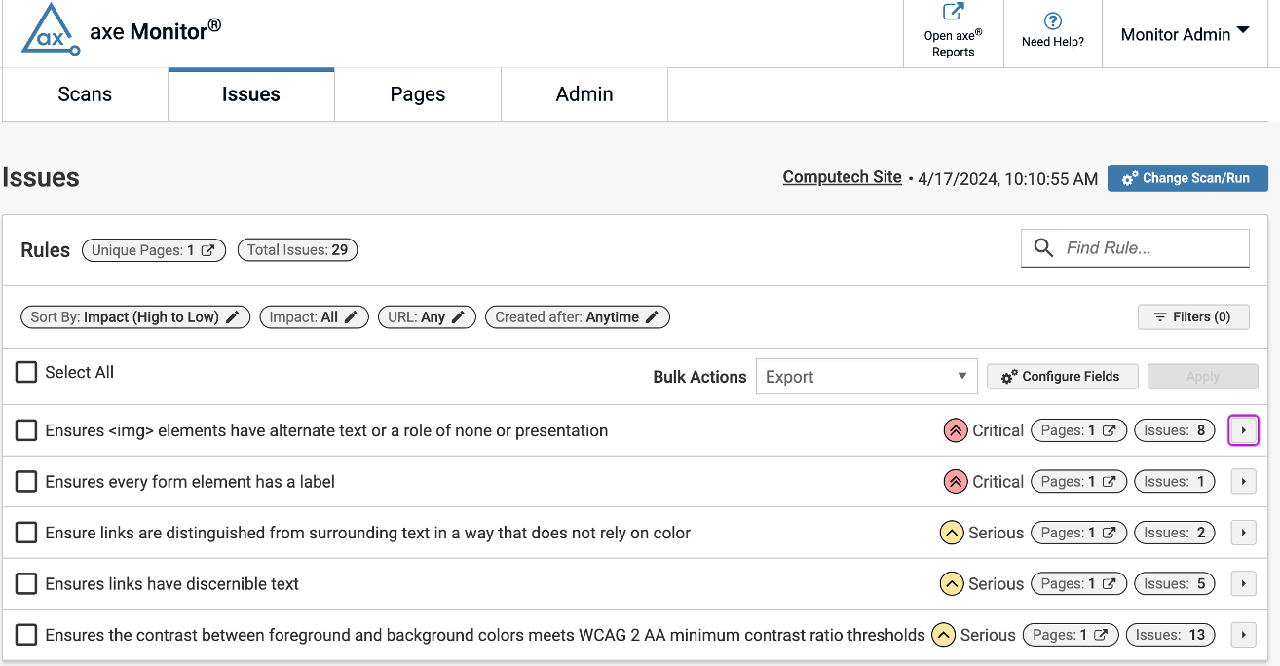
Task: Open the Bulk Actions Export dropdown
Action: 866,377
